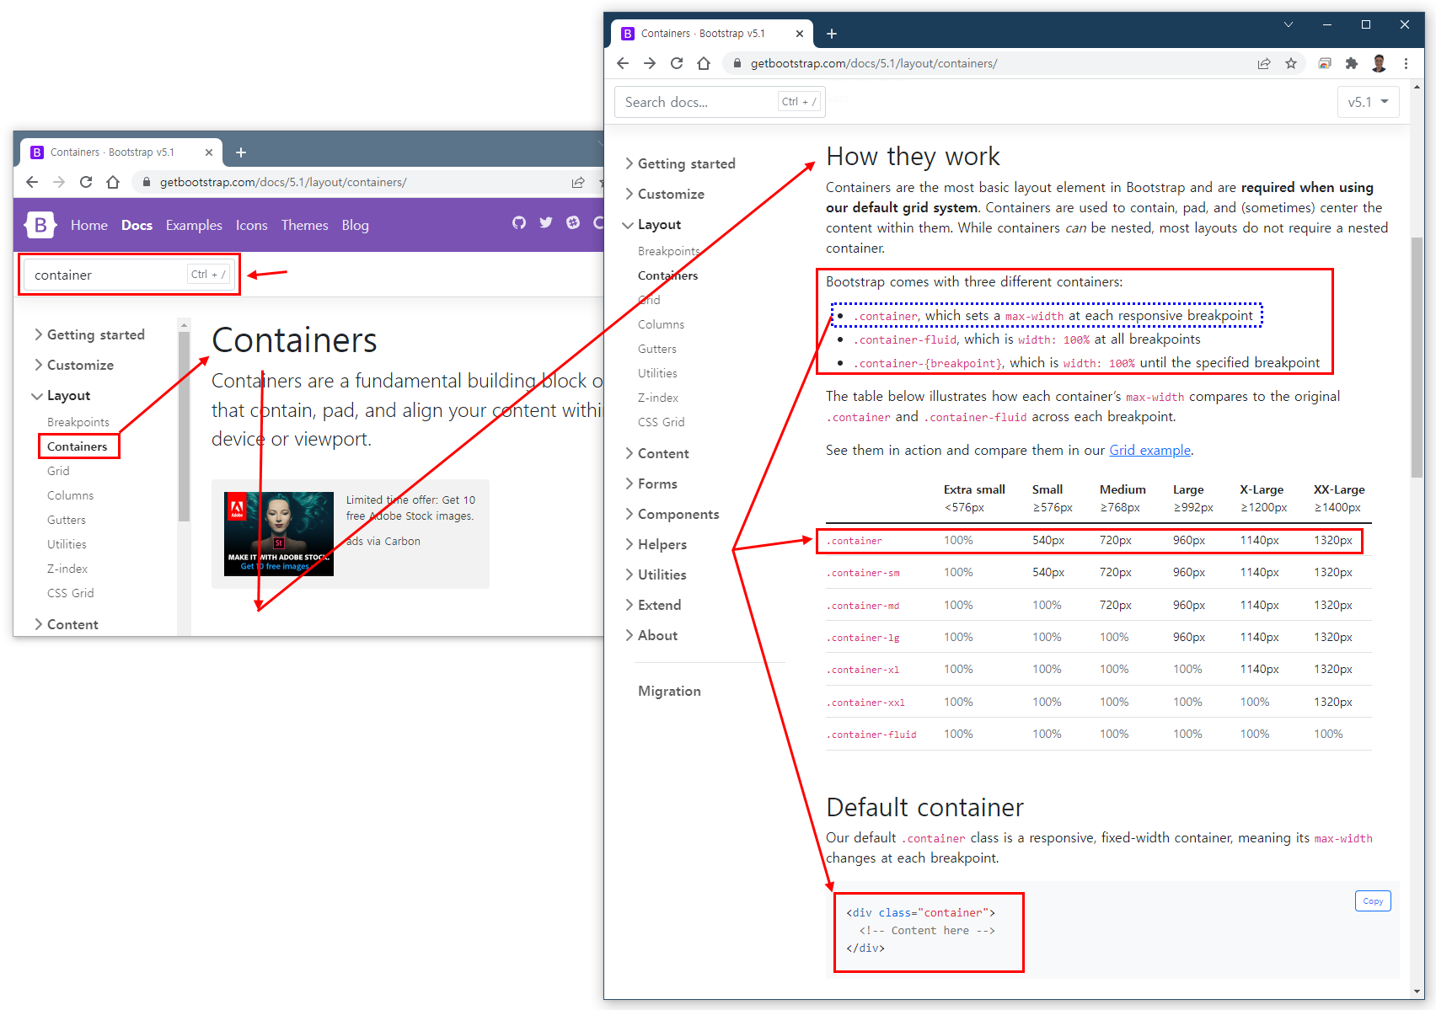The image size is (1436, 1010).
Task: Expand Utilities section in right window sidebar
Action: coord(656,574)
